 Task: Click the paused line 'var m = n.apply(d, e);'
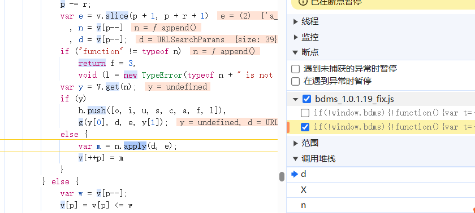(x=128, y=147)
